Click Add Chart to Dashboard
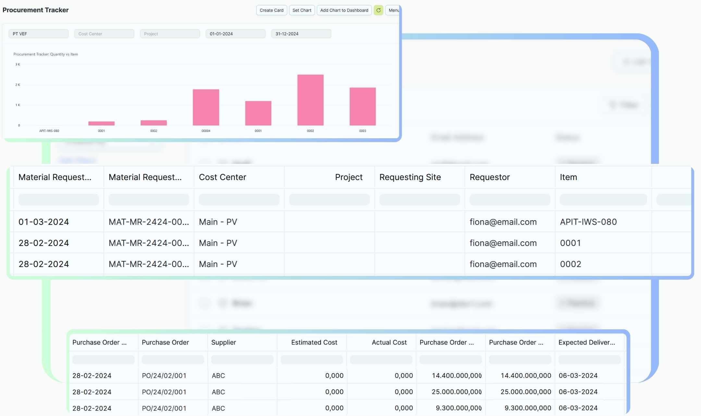This screenshot has height=416, width=701. 344,10
